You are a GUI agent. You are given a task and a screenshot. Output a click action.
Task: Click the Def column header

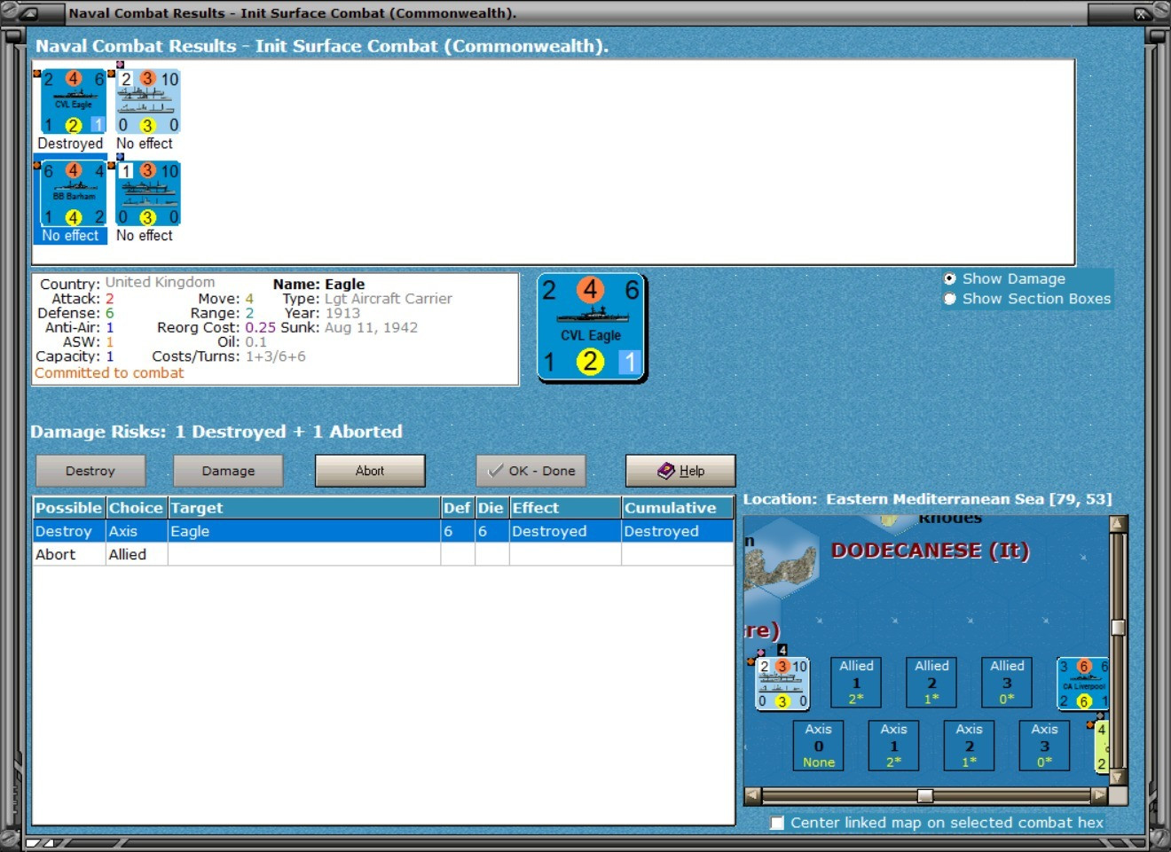[x=458, y=508]
